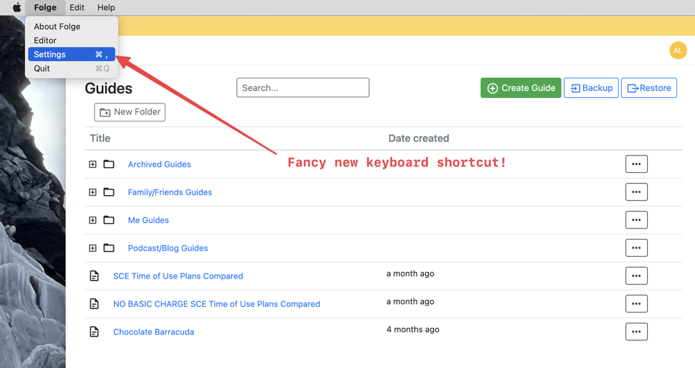This screenshot has height=368, width=695.
Task: Click folder icon beside Me Guides
Action: tap(109, 220)
